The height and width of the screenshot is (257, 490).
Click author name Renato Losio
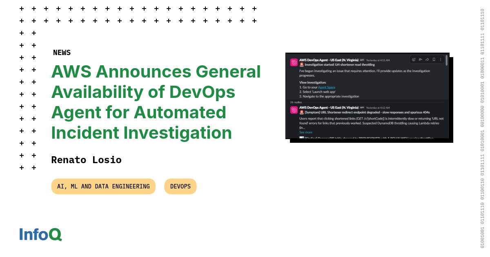[86, 160]
